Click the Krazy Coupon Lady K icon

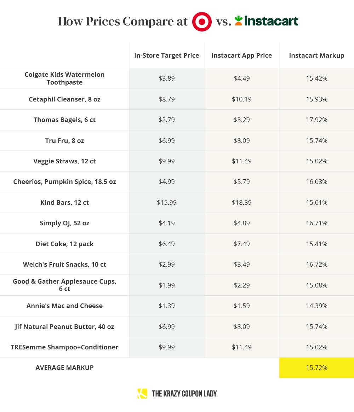pyautogui.click(x=142, y=394)
